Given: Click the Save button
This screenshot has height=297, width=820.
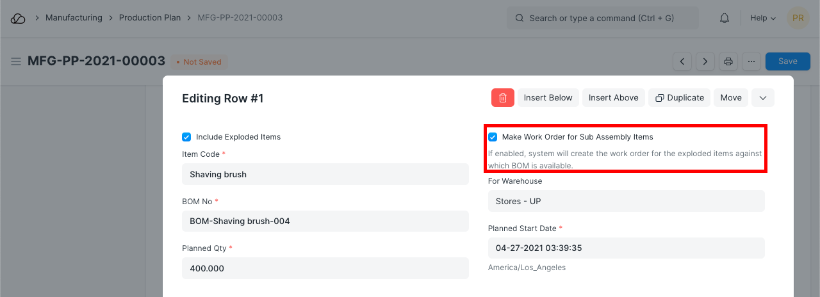Looking at the screenshot, I should point(787,61).
